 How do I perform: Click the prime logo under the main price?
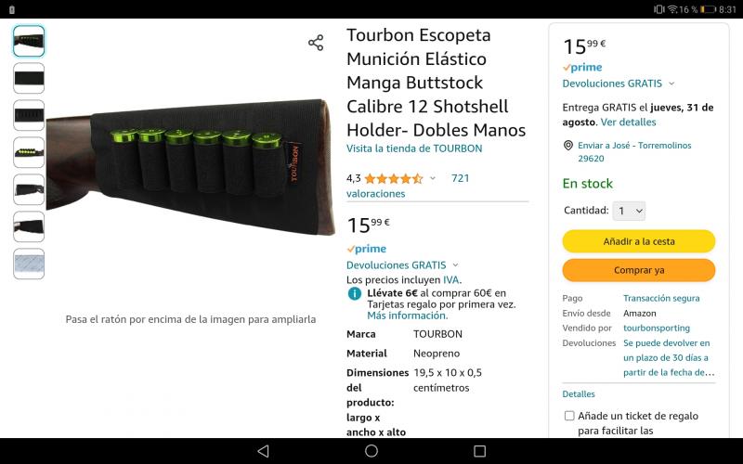(x=366, y=249)
